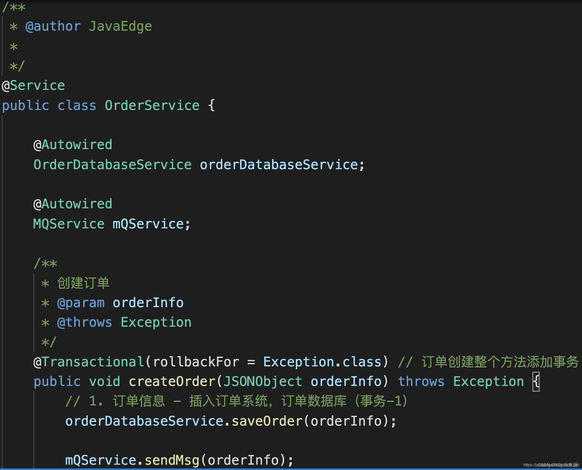Click mQService in the sendMsg line
Image resolution: width=582 pixels, height=470 pixels.
[101, 460]
